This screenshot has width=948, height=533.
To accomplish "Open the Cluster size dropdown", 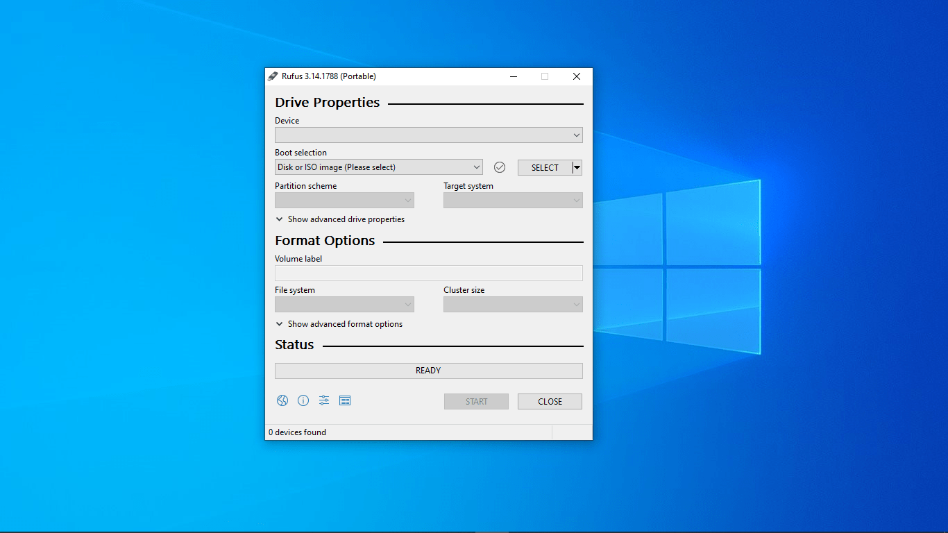I will point(513,304).
